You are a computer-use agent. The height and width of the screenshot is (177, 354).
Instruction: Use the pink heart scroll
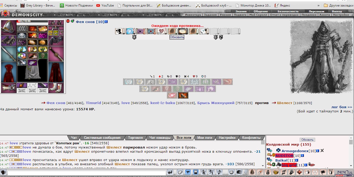(x=162, y=31)
